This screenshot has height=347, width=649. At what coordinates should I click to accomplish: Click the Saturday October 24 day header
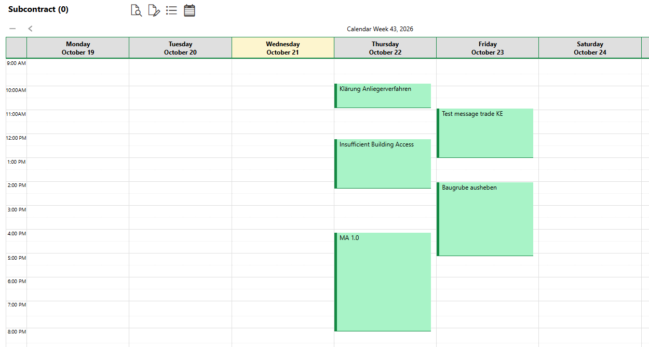(590, 48)
